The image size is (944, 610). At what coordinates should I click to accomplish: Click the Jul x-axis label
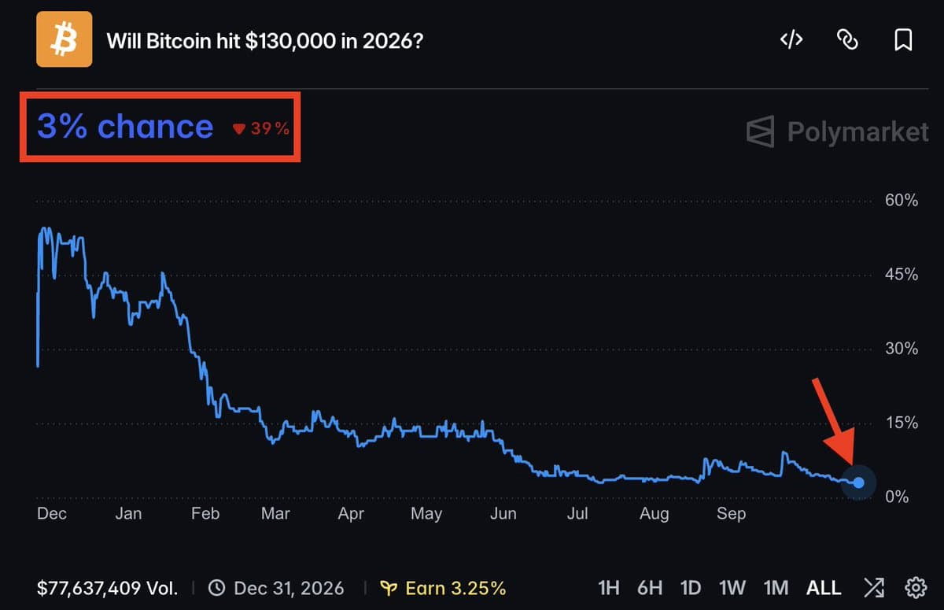pyautogui.click(x=577, y=514)
